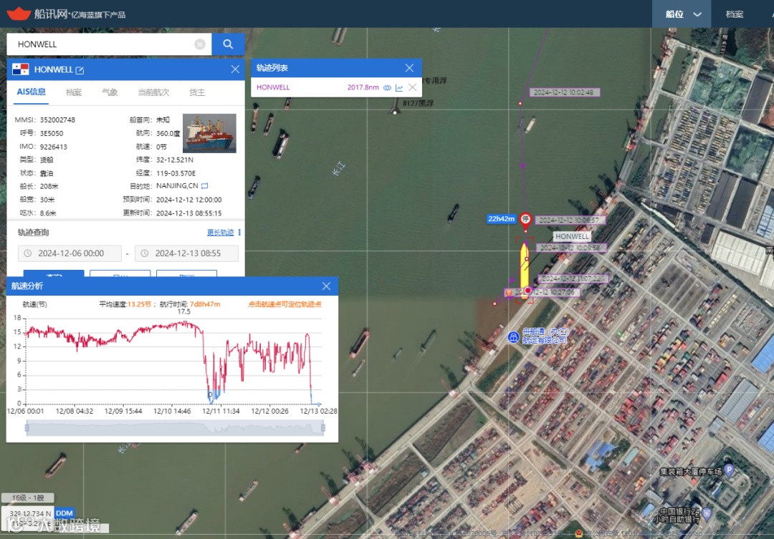Open the 船位 dropdown menu
Image resolution: width=774 pixels, height=539 pixels.
682,14
